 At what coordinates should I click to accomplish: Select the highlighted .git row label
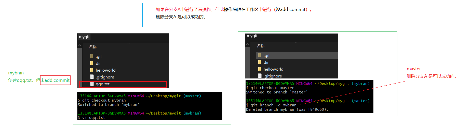point(267,56)
